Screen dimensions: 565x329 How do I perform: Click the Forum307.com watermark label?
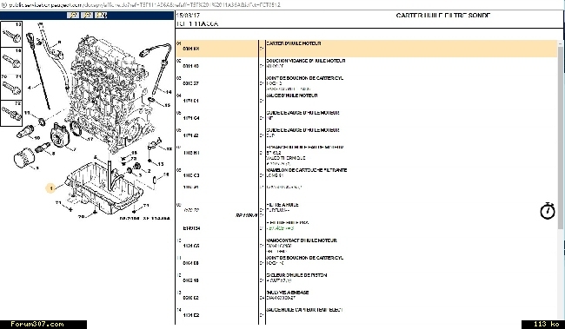37,325
